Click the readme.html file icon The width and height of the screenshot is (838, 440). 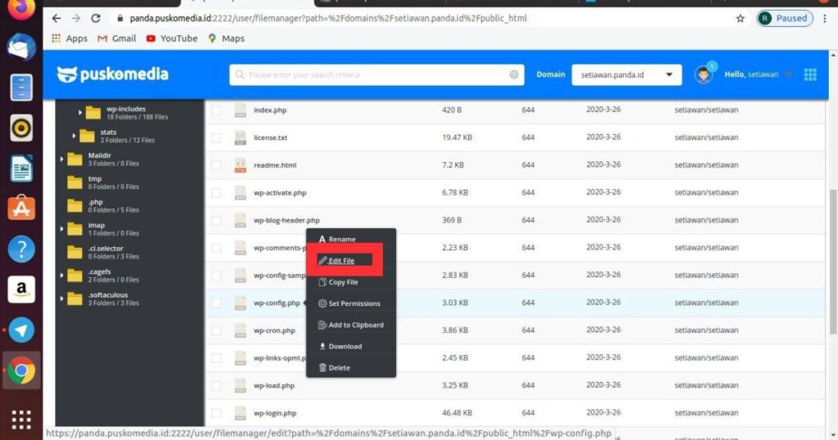[241, 165]
